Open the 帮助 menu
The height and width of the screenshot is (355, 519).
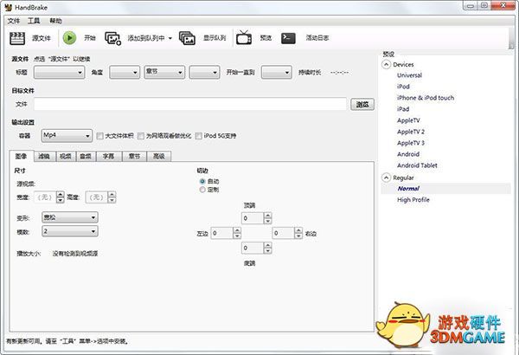coord(55,21)
